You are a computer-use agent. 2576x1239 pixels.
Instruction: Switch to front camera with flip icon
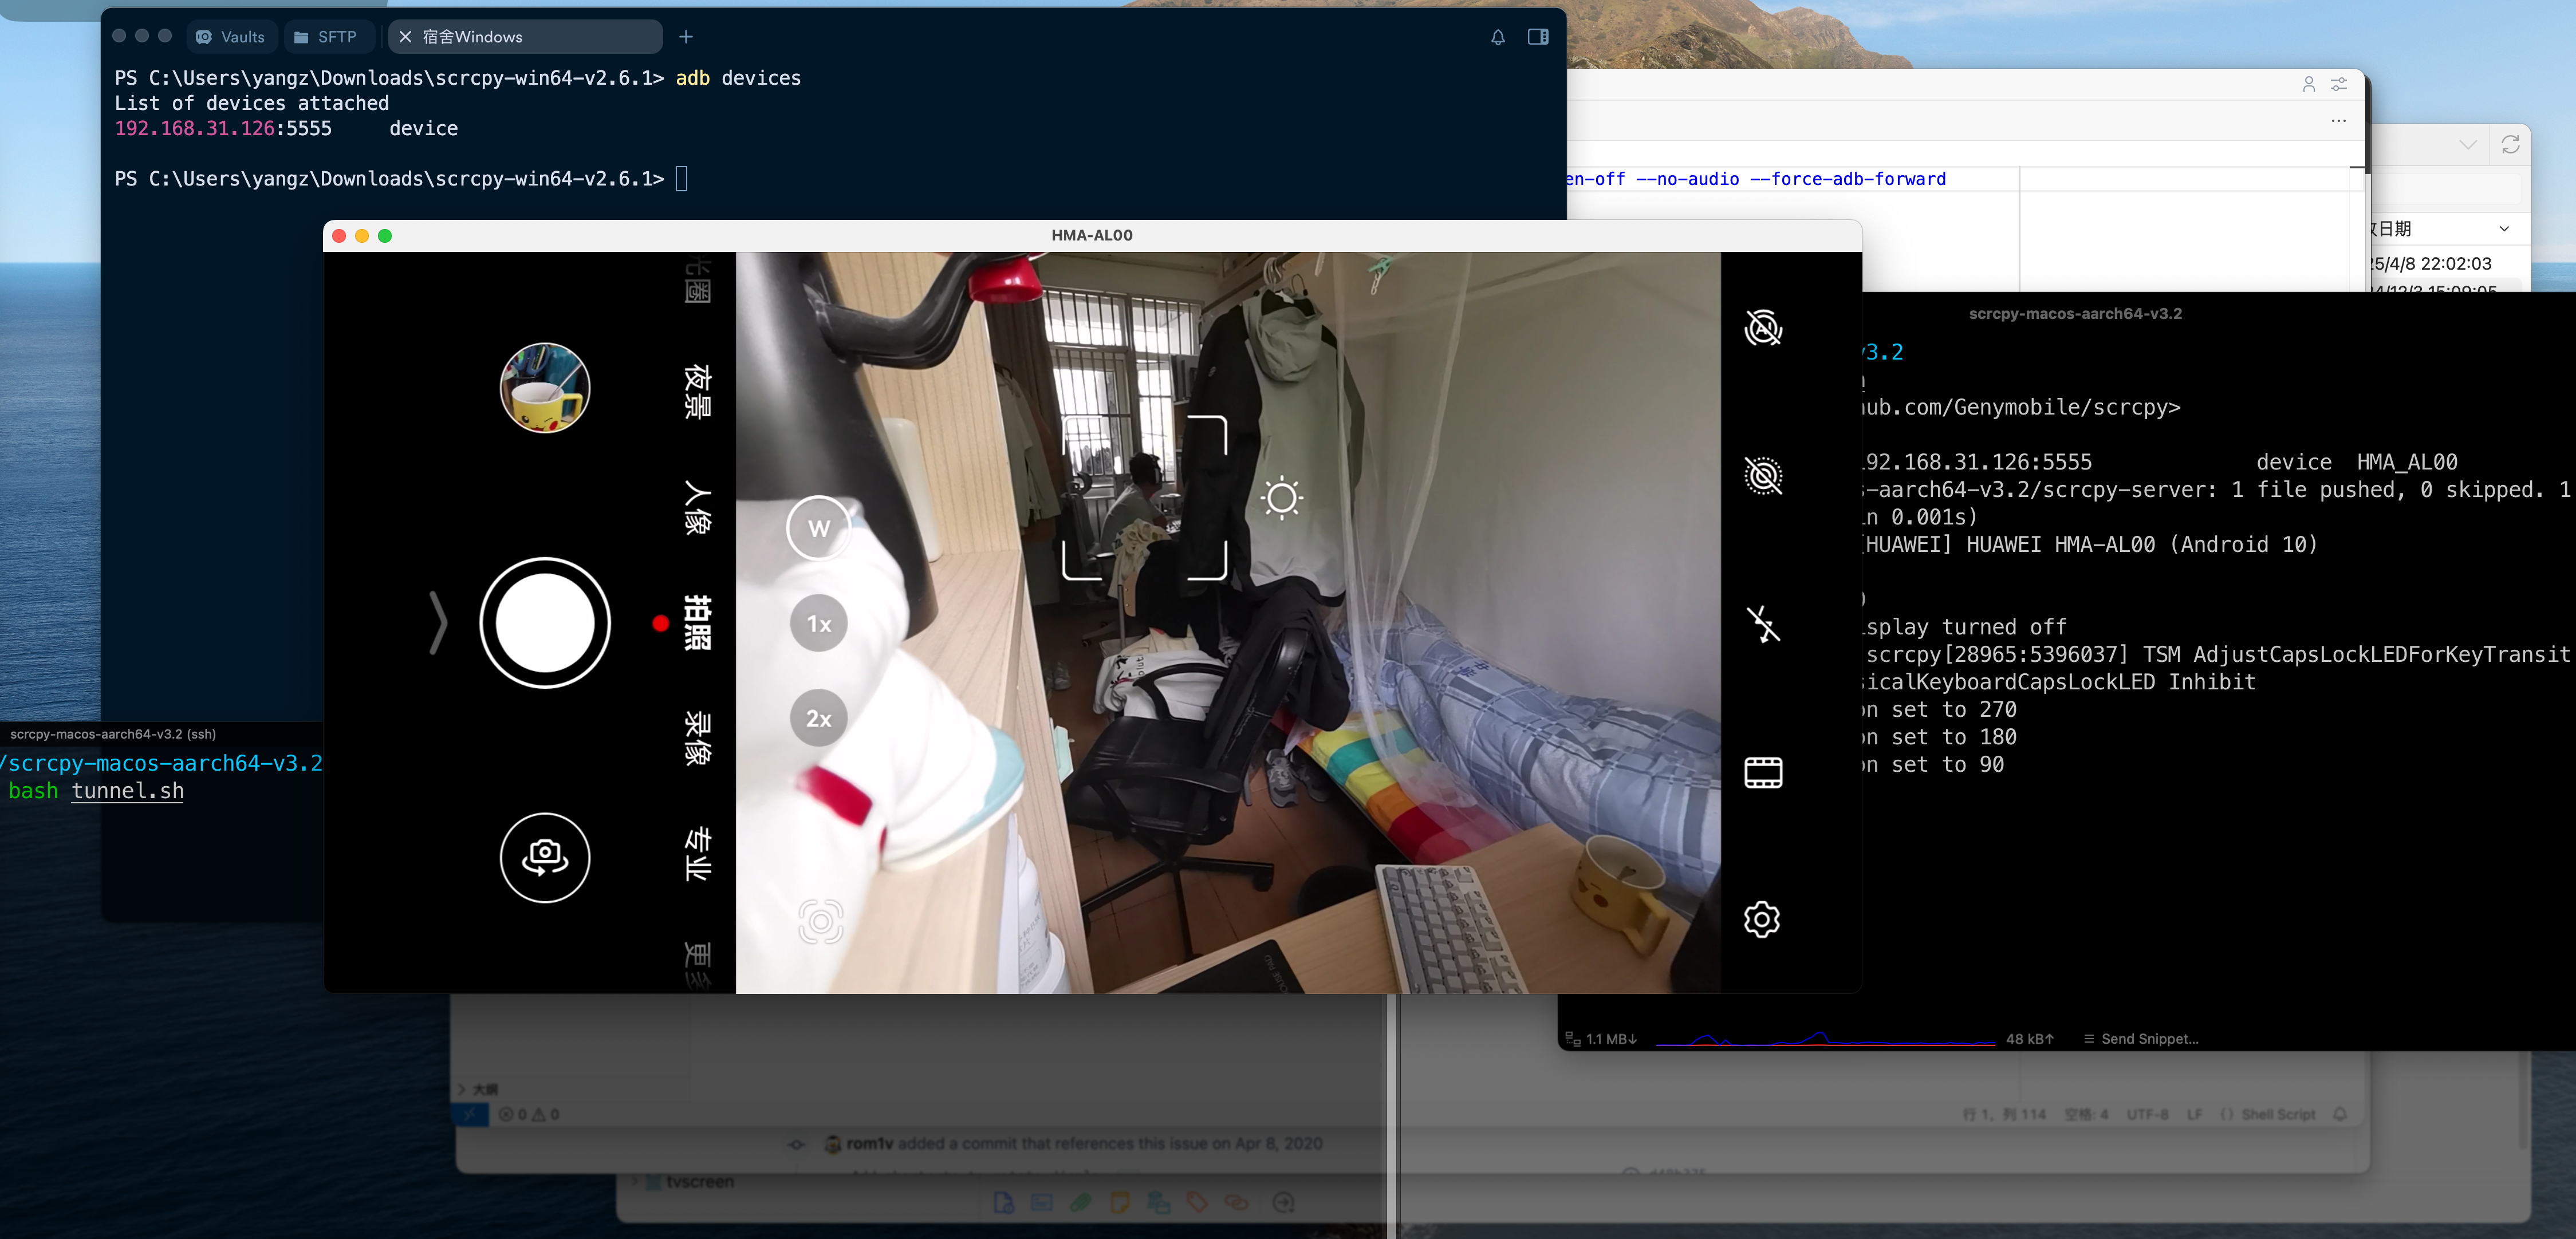tap(545, 857)
